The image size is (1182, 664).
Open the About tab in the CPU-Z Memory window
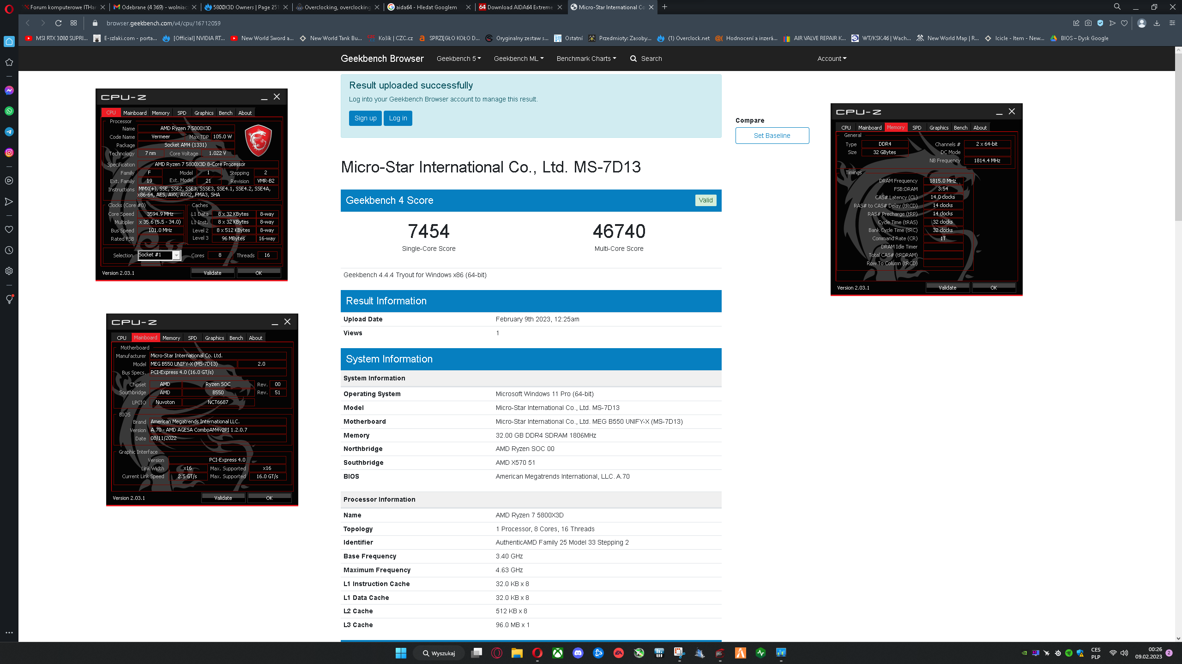tap(980, 128)
